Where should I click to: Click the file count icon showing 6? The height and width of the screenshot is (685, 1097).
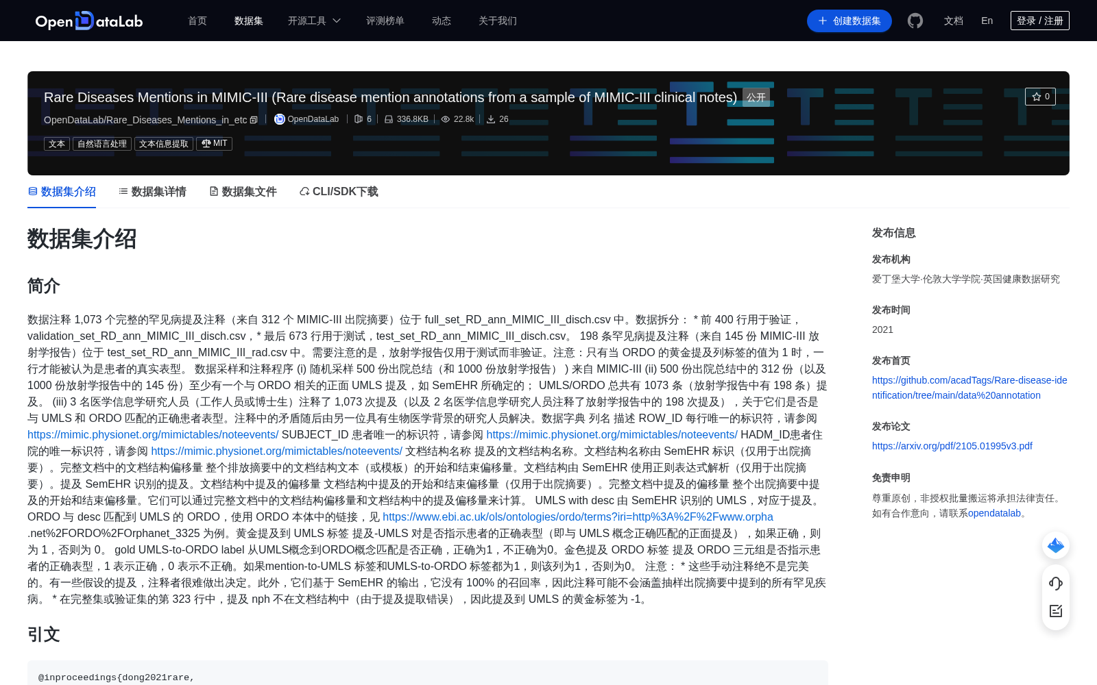358,119
